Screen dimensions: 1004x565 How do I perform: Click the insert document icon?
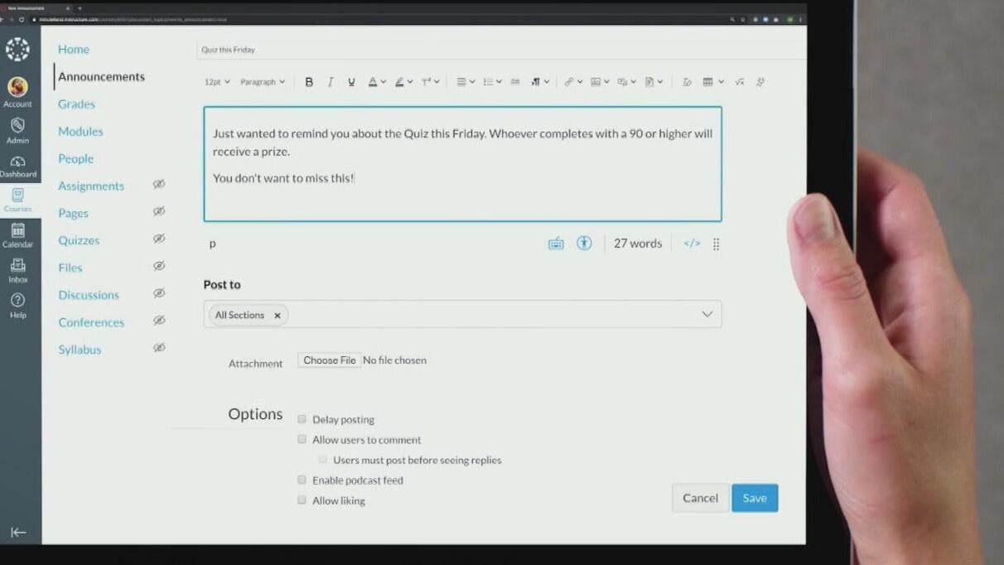[x=649, y=82]
